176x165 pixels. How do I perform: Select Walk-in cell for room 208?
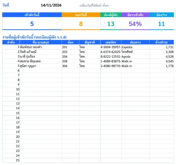135,61
